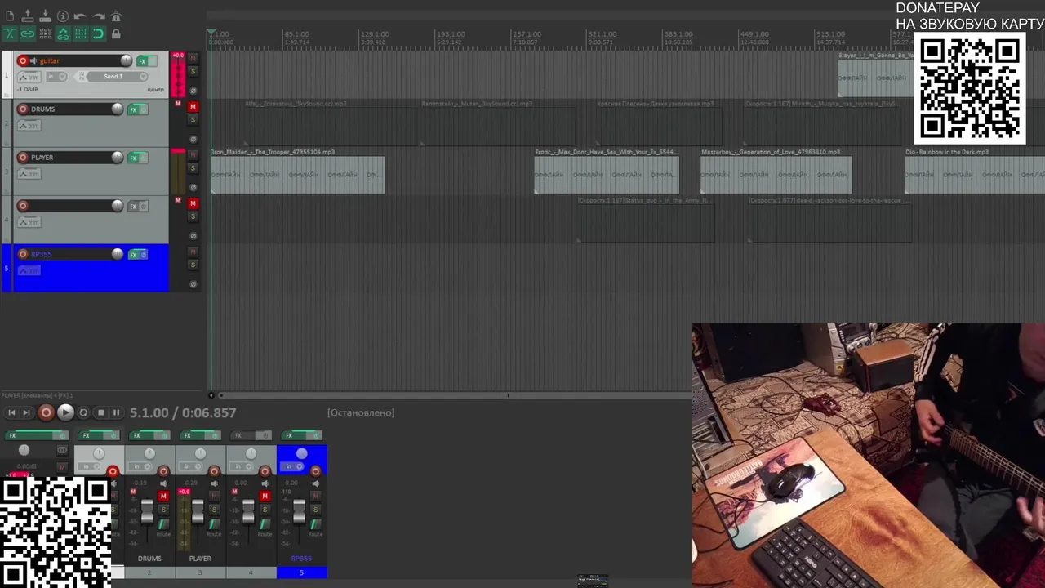1045x588 pixels.
Task: Toggle input monitoring speaker icon on the guitar track
Action: pyautogui.click(x=33, y=61)
